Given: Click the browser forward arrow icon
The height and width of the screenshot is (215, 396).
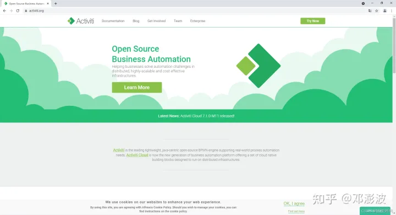Looking at the screenshot, I should coord(11,10).
